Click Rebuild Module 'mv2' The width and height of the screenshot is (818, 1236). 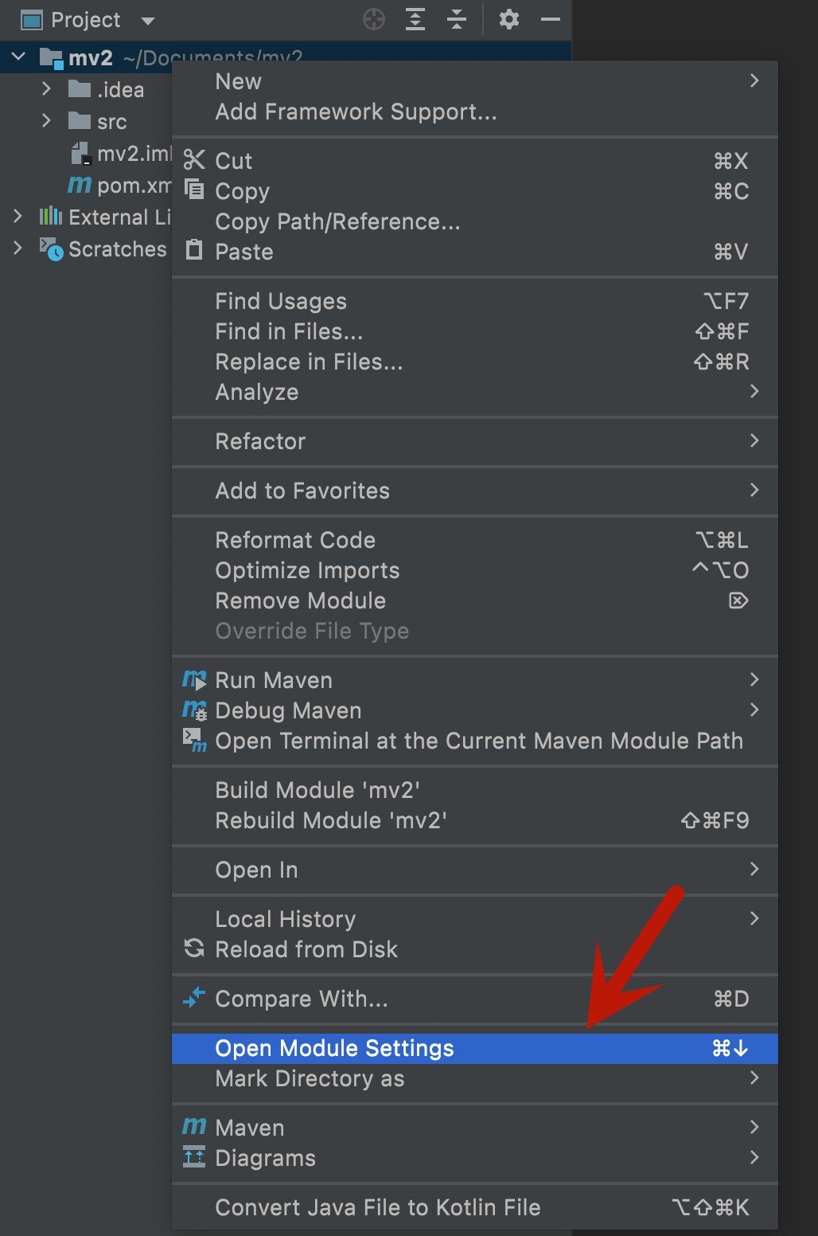pos(332,821)
